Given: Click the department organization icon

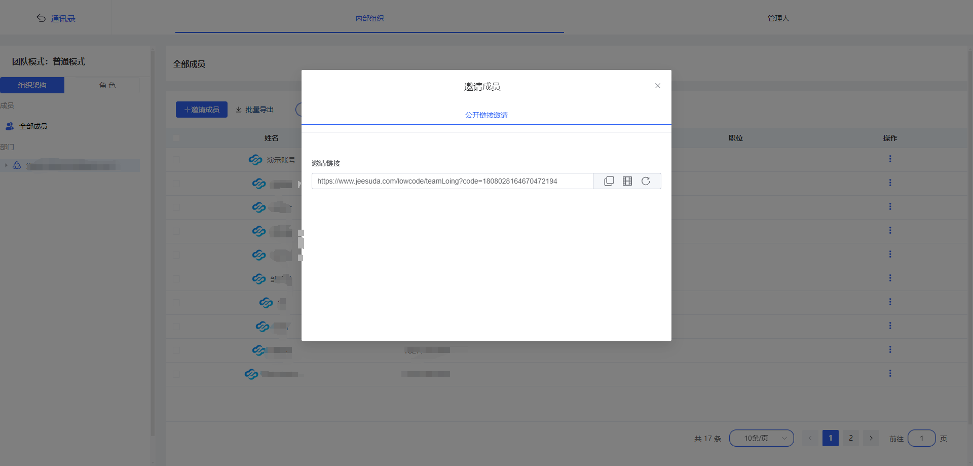Looking at the screenshot, I should [17, 165].
